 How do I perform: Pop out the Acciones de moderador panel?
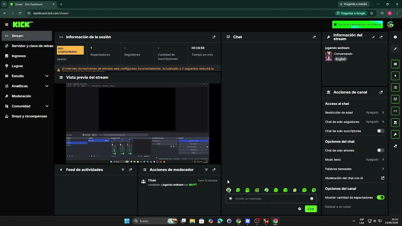coord(214,170)
